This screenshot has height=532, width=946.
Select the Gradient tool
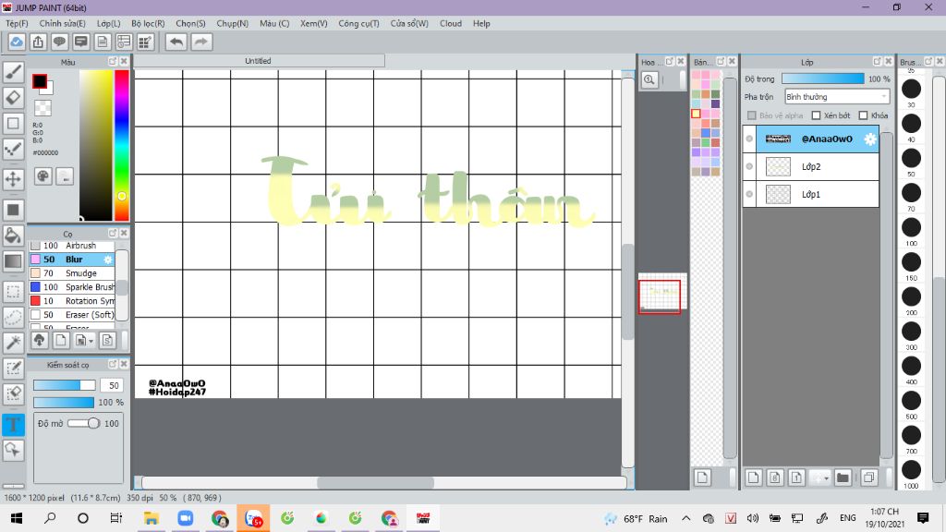click(13, 261)
